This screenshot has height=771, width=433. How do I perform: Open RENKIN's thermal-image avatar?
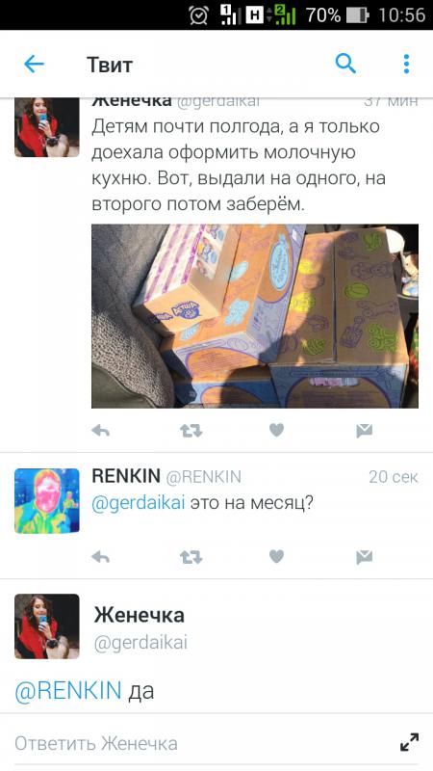click(x=46, y=500)
